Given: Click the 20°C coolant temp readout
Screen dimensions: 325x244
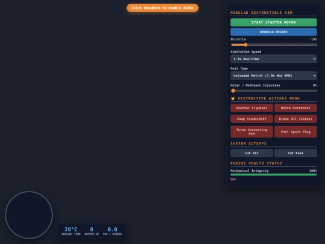Looking at the screenshot, I should tap(71, 230).
